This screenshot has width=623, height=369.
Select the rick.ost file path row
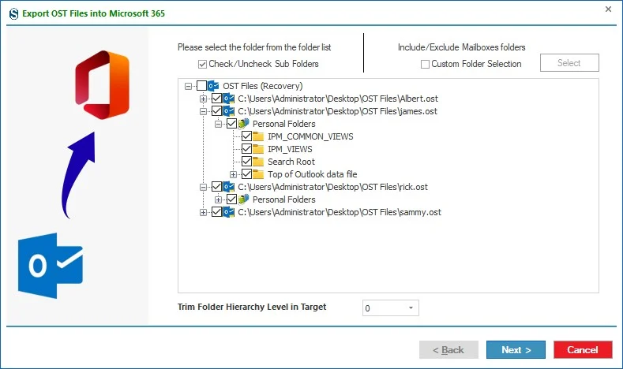coord(332,188)
